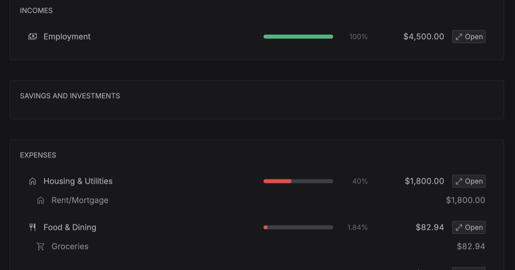Click the Food & Dining progress bar
The width and height of the screenshot is (515, 270).
tap(298, 227)
